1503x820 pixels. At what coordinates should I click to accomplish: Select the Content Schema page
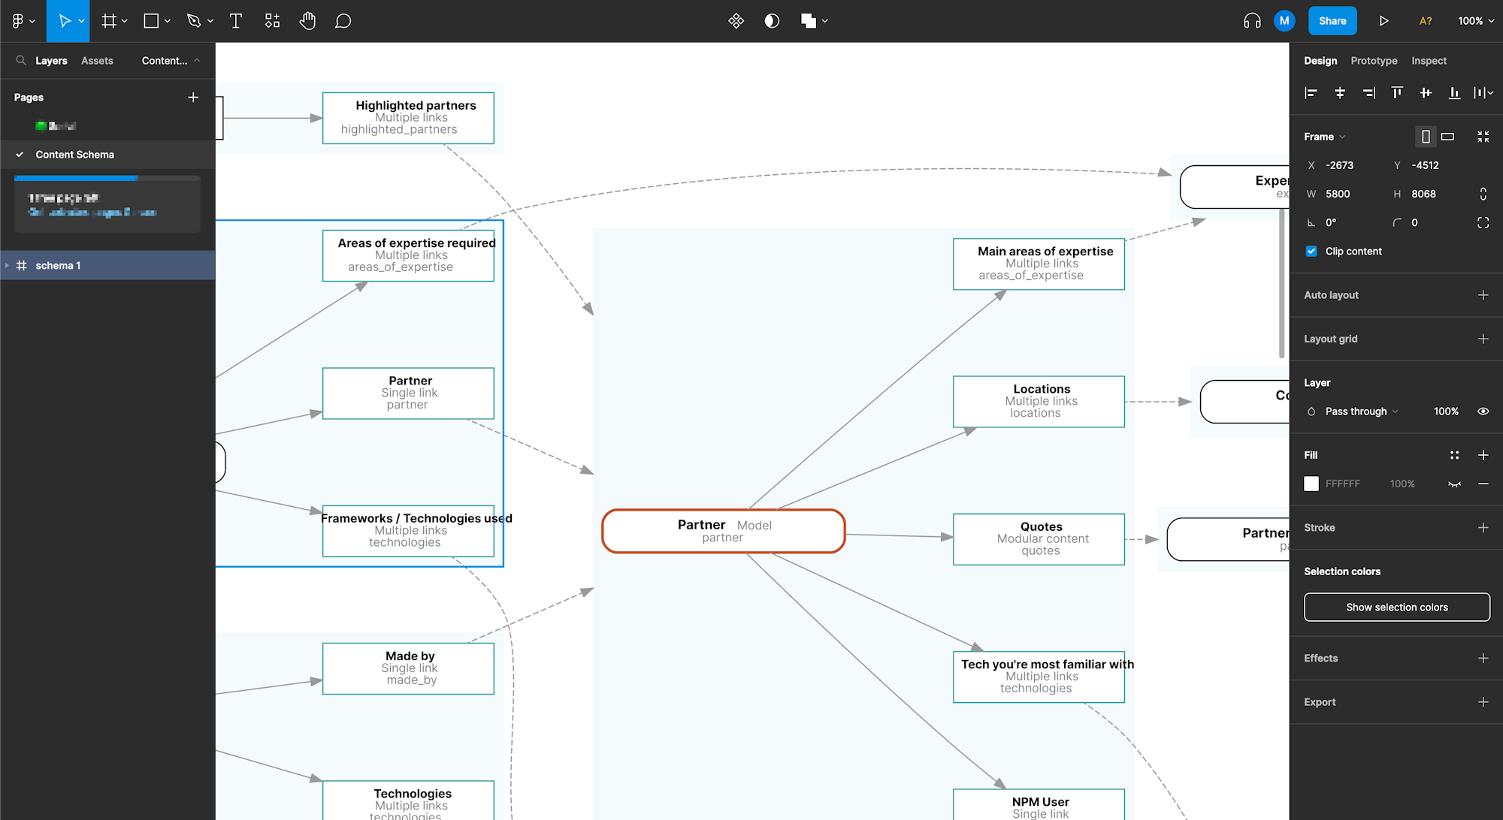(107, 155)
